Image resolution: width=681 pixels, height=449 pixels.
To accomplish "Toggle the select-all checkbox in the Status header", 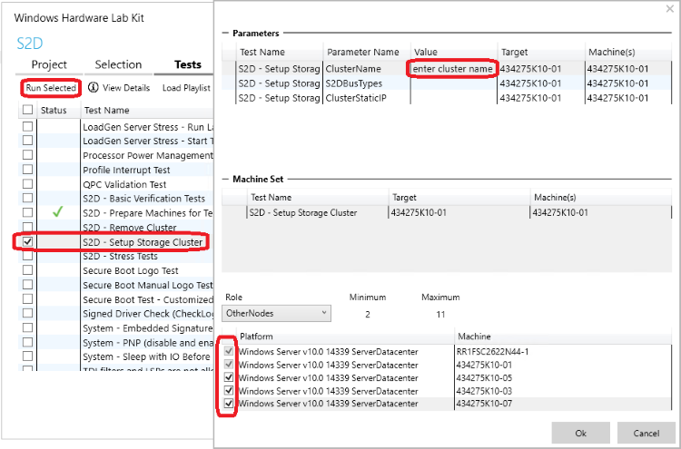I will coord(28,110).
